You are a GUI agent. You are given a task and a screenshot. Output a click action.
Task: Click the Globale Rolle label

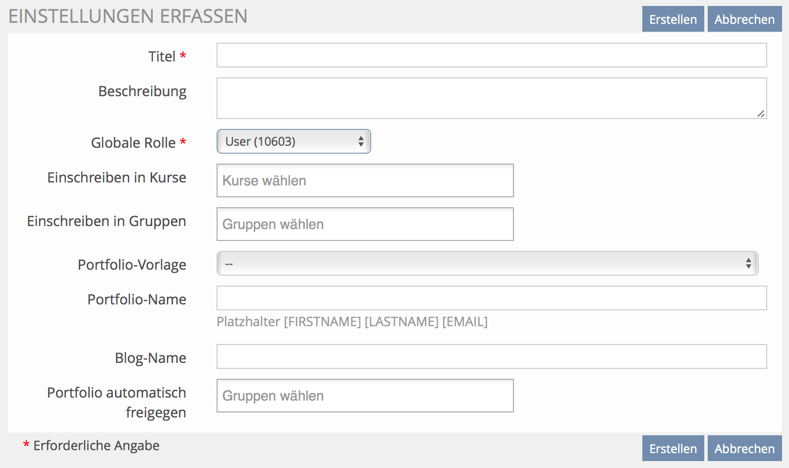coord(133,143)
